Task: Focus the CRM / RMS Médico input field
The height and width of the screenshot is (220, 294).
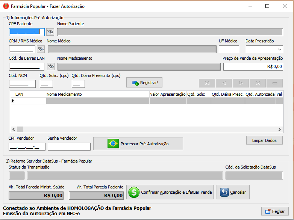Action: click(22, 50)
